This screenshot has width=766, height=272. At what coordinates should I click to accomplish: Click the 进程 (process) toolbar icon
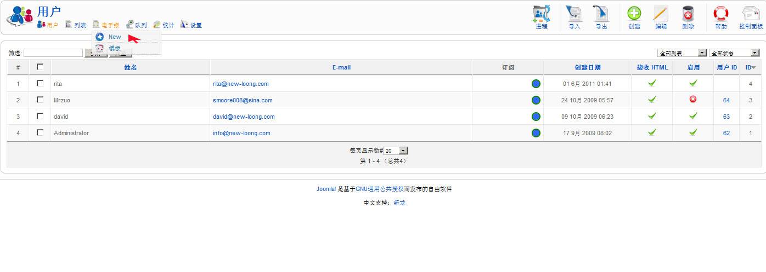coord(541,16)
